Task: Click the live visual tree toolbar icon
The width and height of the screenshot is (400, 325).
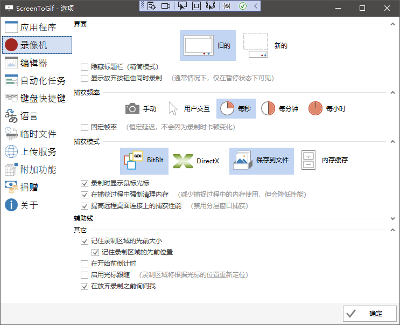Action: click(x=151, y=6)
